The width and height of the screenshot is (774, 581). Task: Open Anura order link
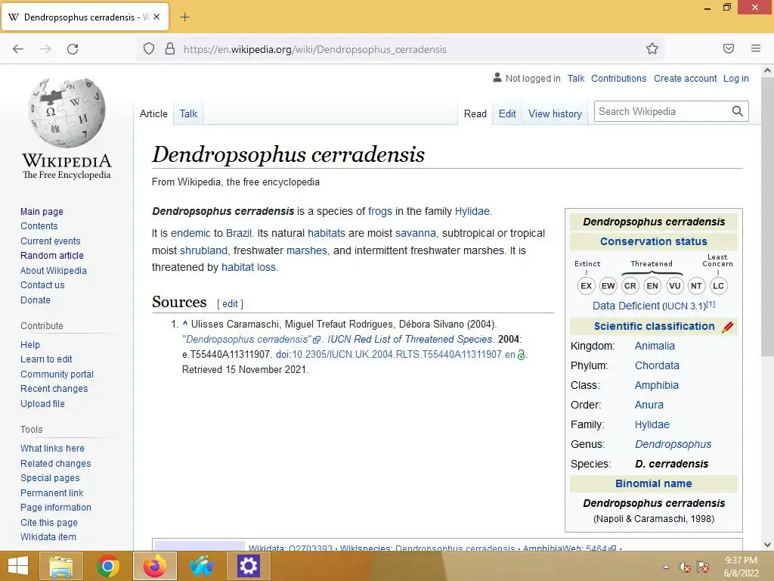click(x=649, y=405)
